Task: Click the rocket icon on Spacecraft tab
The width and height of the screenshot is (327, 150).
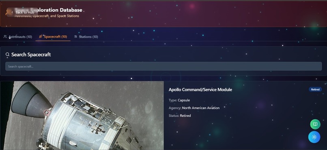Action: click(x=41, y=36)
